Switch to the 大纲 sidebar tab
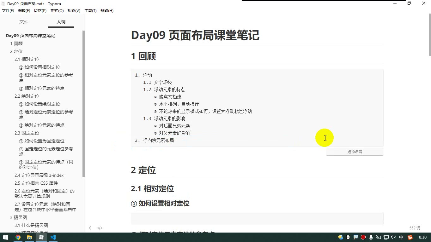Screen dimensions: 431x242 (x=61, y=22)
